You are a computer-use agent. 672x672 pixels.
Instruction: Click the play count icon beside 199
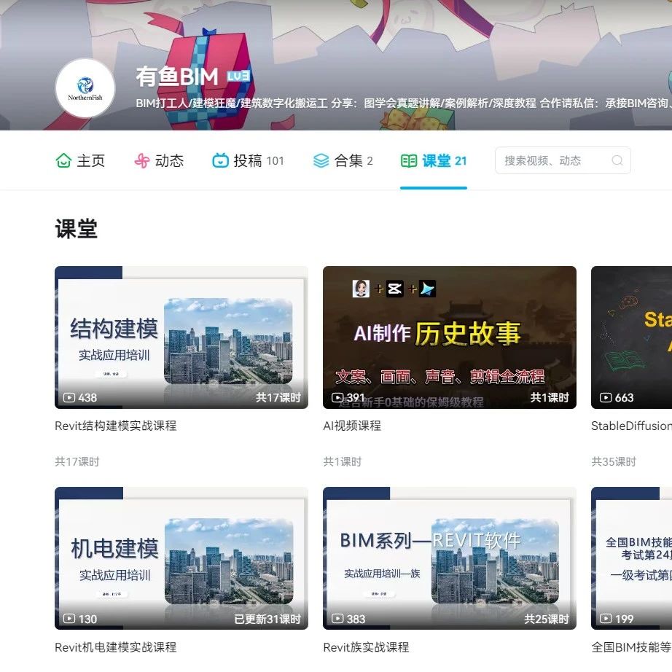coord(606,619)
